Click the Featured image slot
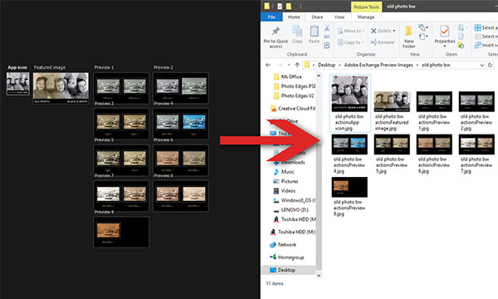 coord(61,88)
